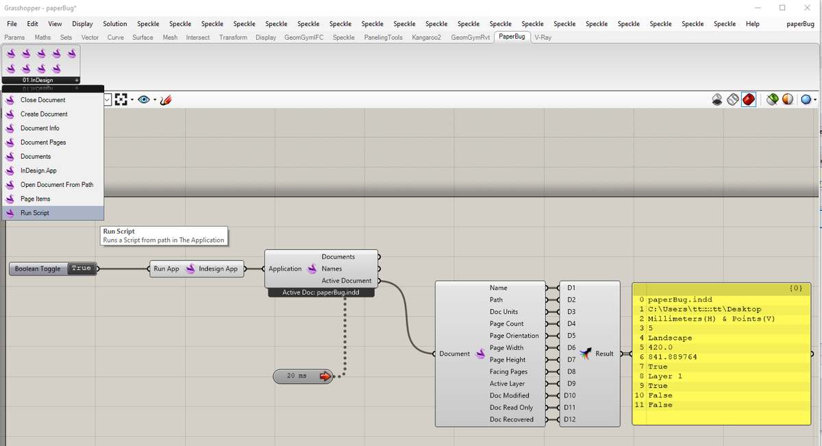Click the blue preview mesh quality icon
The width and height of the screenshot is (822, 446).
806,99
